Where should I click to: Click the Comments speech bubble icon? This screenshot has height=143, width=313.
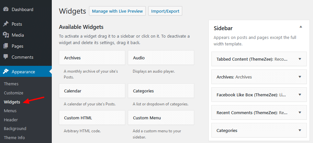click(6, 57)
